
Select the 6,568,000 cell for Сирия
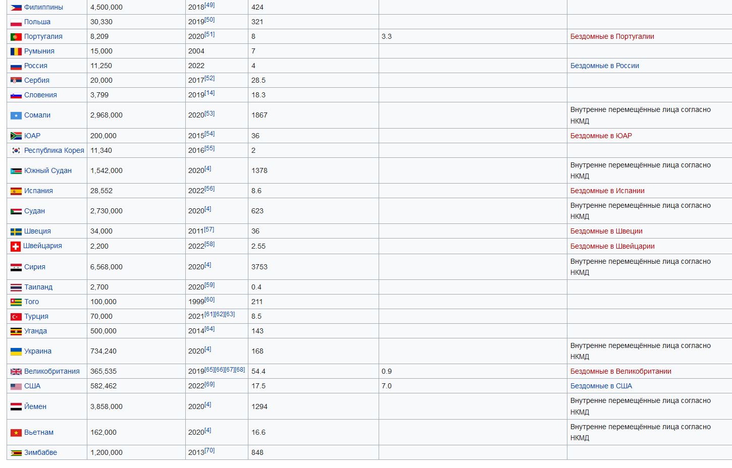136,267
